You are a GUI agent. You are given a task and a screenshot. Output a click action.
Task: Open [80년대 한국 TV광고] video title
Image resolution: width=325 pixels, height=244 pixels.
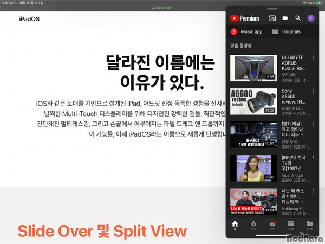coord(293,163)
